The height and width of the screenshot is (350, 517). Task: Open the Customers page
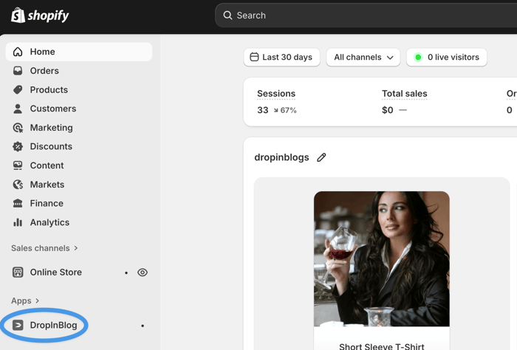pyautogui.click(x=53, y=109)
